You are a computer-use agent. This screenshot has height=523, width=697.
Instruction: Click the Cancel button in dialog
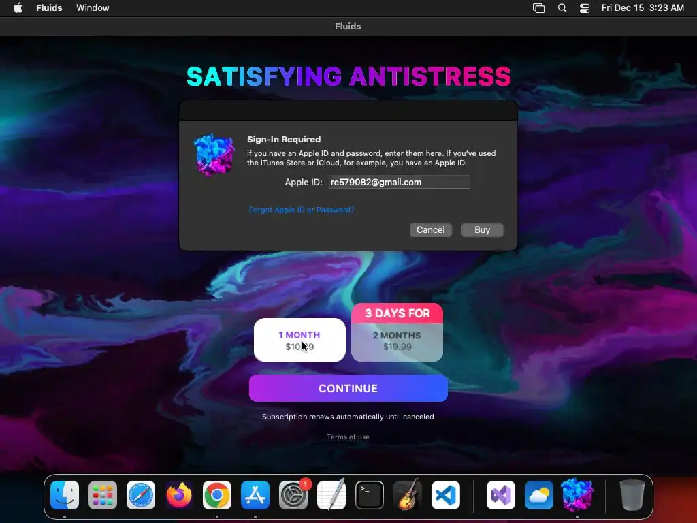(x=430, y=230)
